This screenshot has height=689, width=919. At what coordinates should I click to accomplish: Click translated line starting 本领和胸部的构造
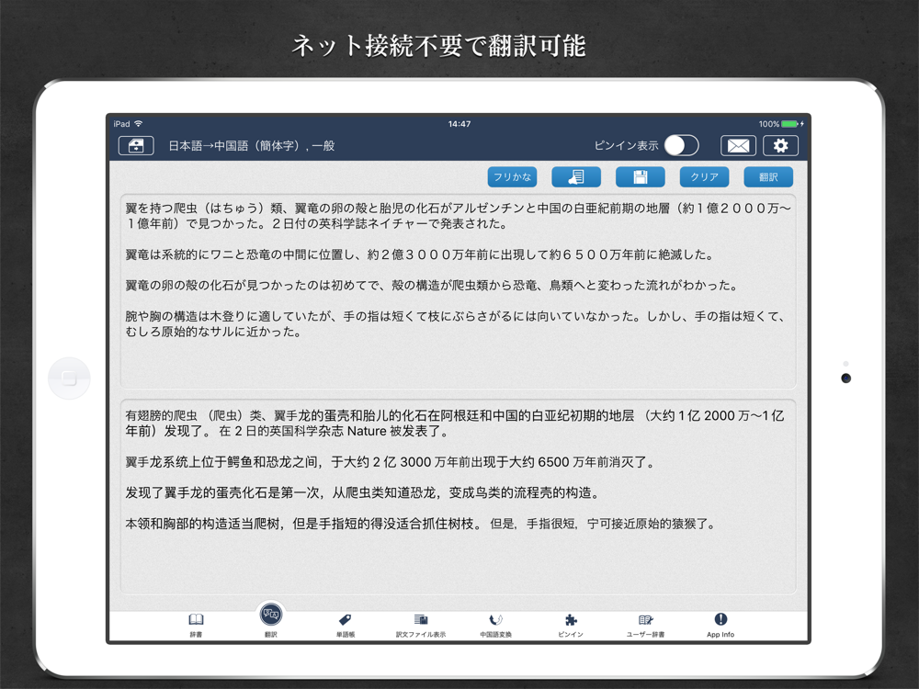coord(422,524)
